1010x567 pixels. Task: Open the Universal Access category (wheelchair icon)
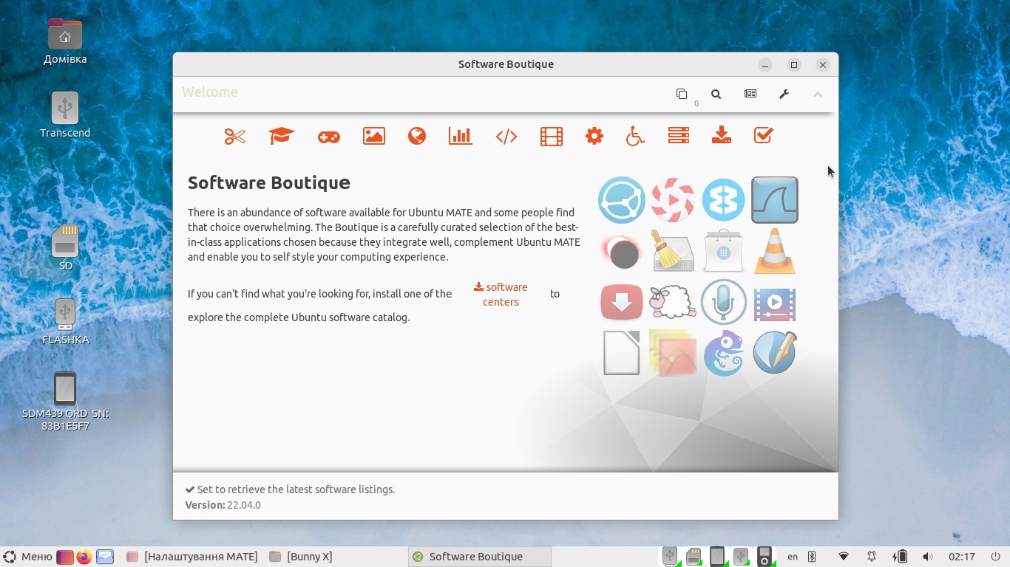pos(635,136)
